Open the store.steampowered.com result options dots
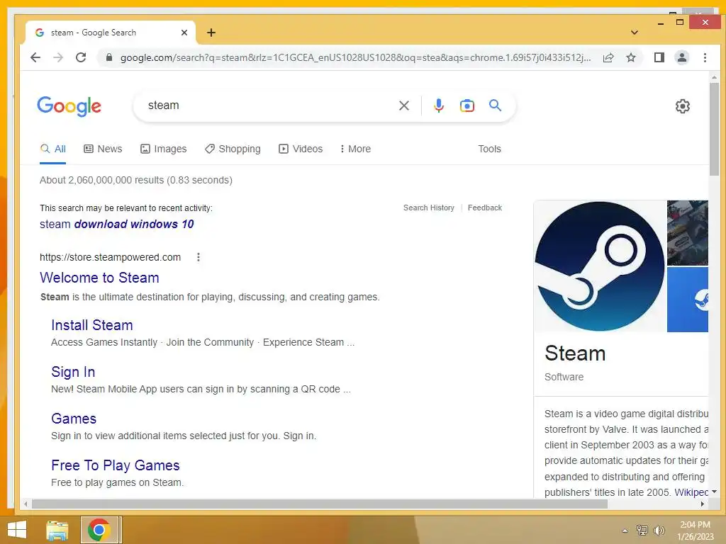 199,257
